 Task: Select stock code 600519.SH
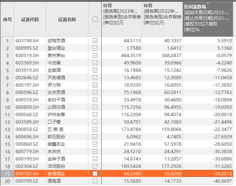(x=27, y=56)
